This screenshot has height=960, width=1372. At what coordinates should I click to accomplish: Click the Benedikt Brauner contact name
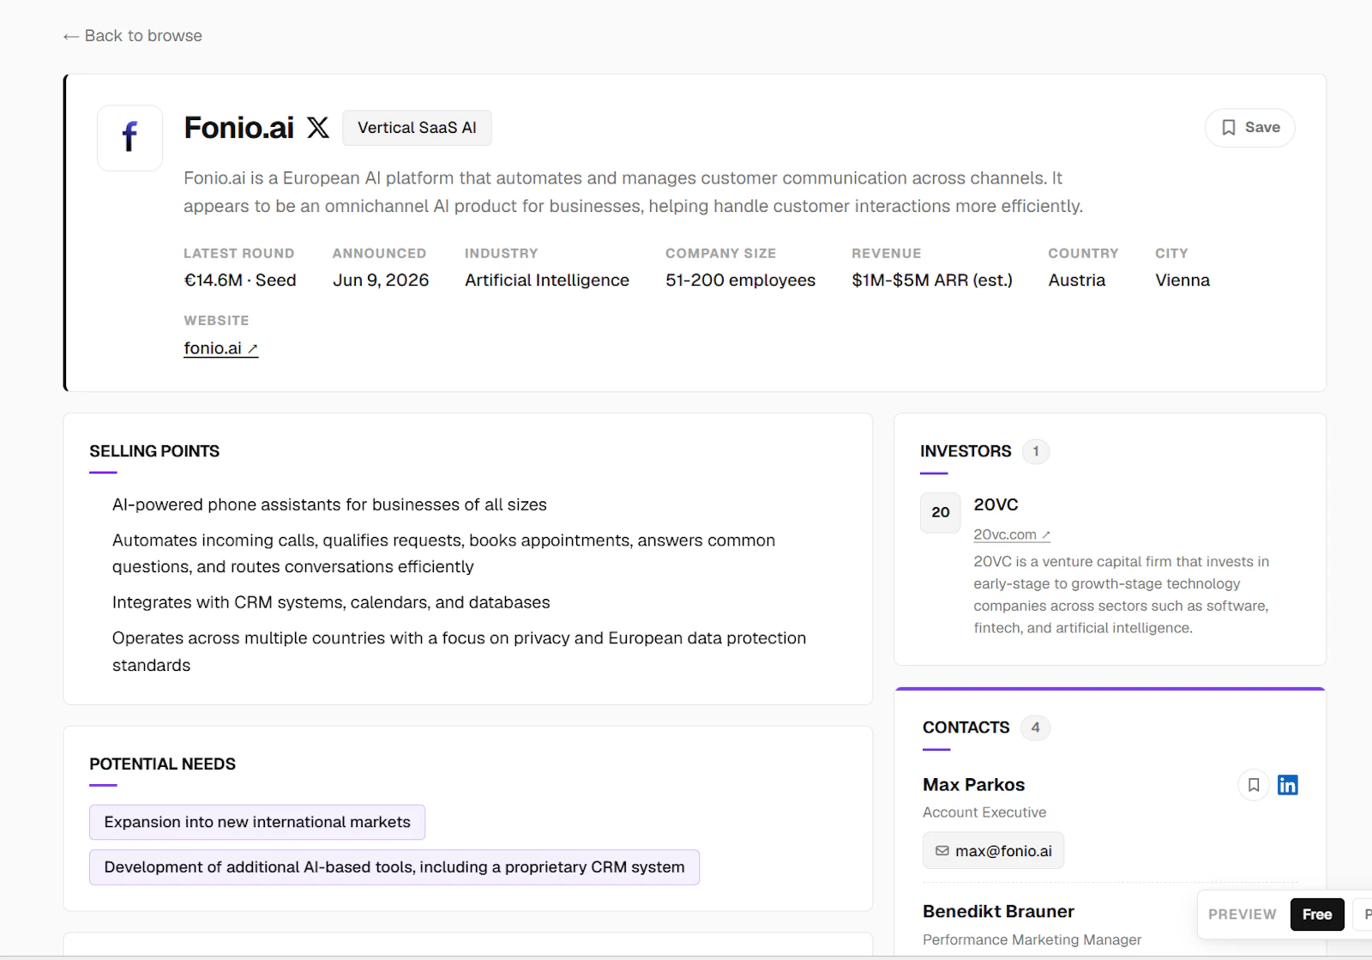998,912
